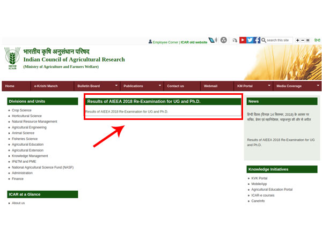This screenshot has height=241, width=322.
Task: Expand About us arrow
Action: (x=9, y=204)
